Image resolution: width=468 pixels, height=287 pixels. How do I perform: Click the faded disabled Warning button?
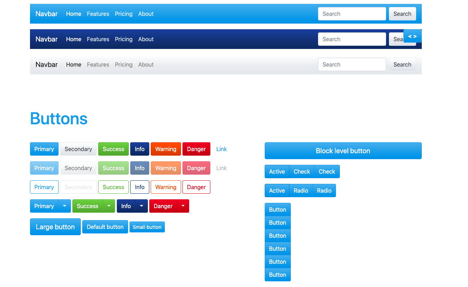(166, 168)
